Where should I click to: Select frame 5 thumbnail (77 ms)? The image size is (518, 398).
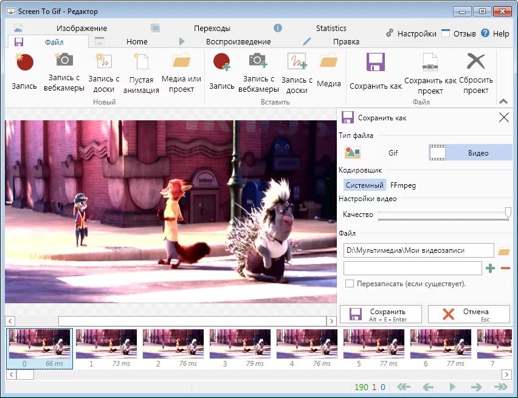374,349
